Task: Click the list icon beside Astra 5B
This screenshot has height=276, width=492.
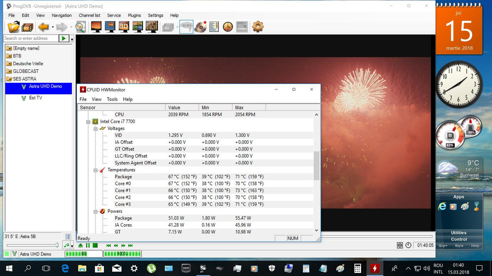Action: tap(68, 237)
